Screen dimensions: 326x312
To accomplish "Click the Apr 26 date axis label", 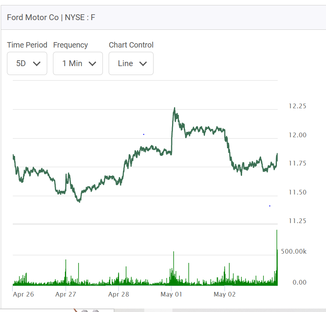I will click(x=23, y=294).
